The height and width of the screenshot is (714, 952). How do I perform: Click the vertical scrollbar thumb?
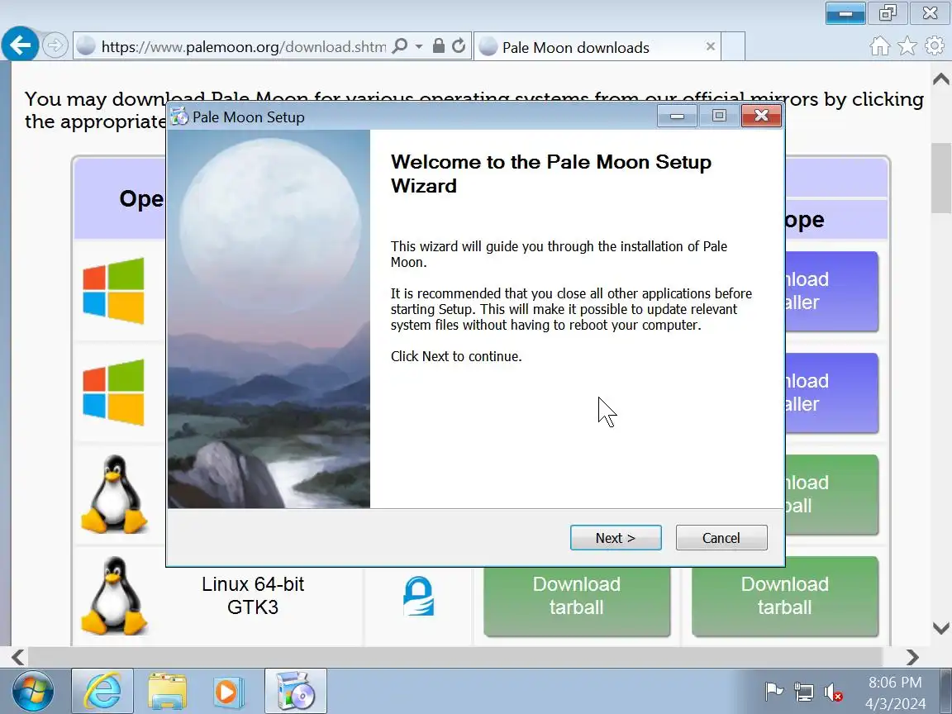click(x=941, y=178)
